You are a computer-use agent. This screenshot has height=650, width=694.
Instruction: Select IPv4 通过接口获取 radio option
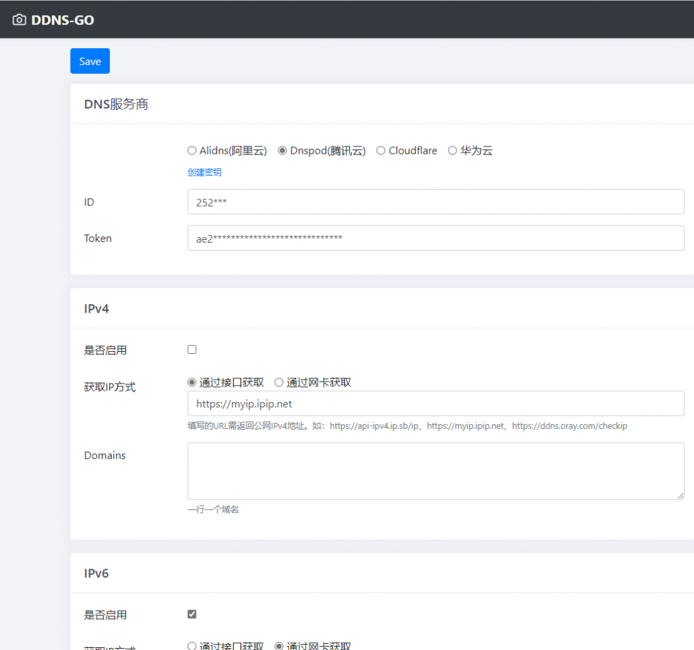pos(192,382)
